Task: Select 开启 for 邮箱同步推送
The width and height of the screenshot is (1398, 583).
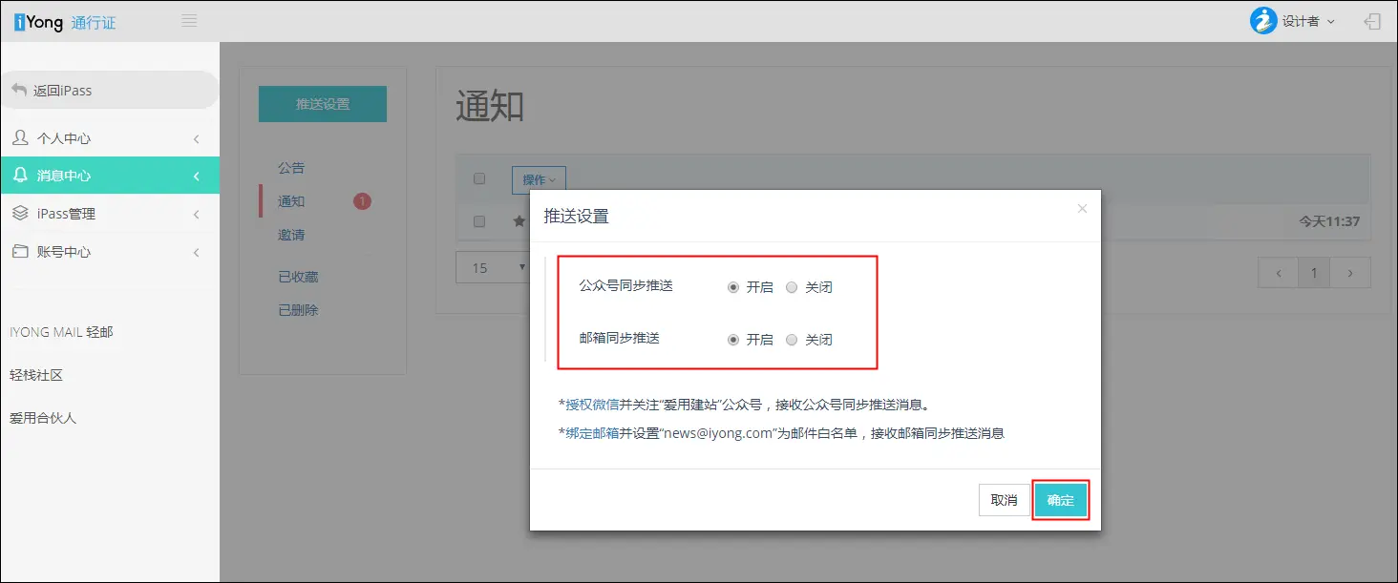Action: point(733,340)
